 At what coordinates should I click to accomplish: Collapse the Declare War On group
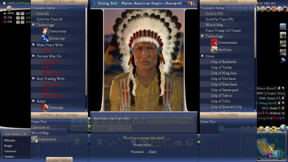(x=33, y=56)
